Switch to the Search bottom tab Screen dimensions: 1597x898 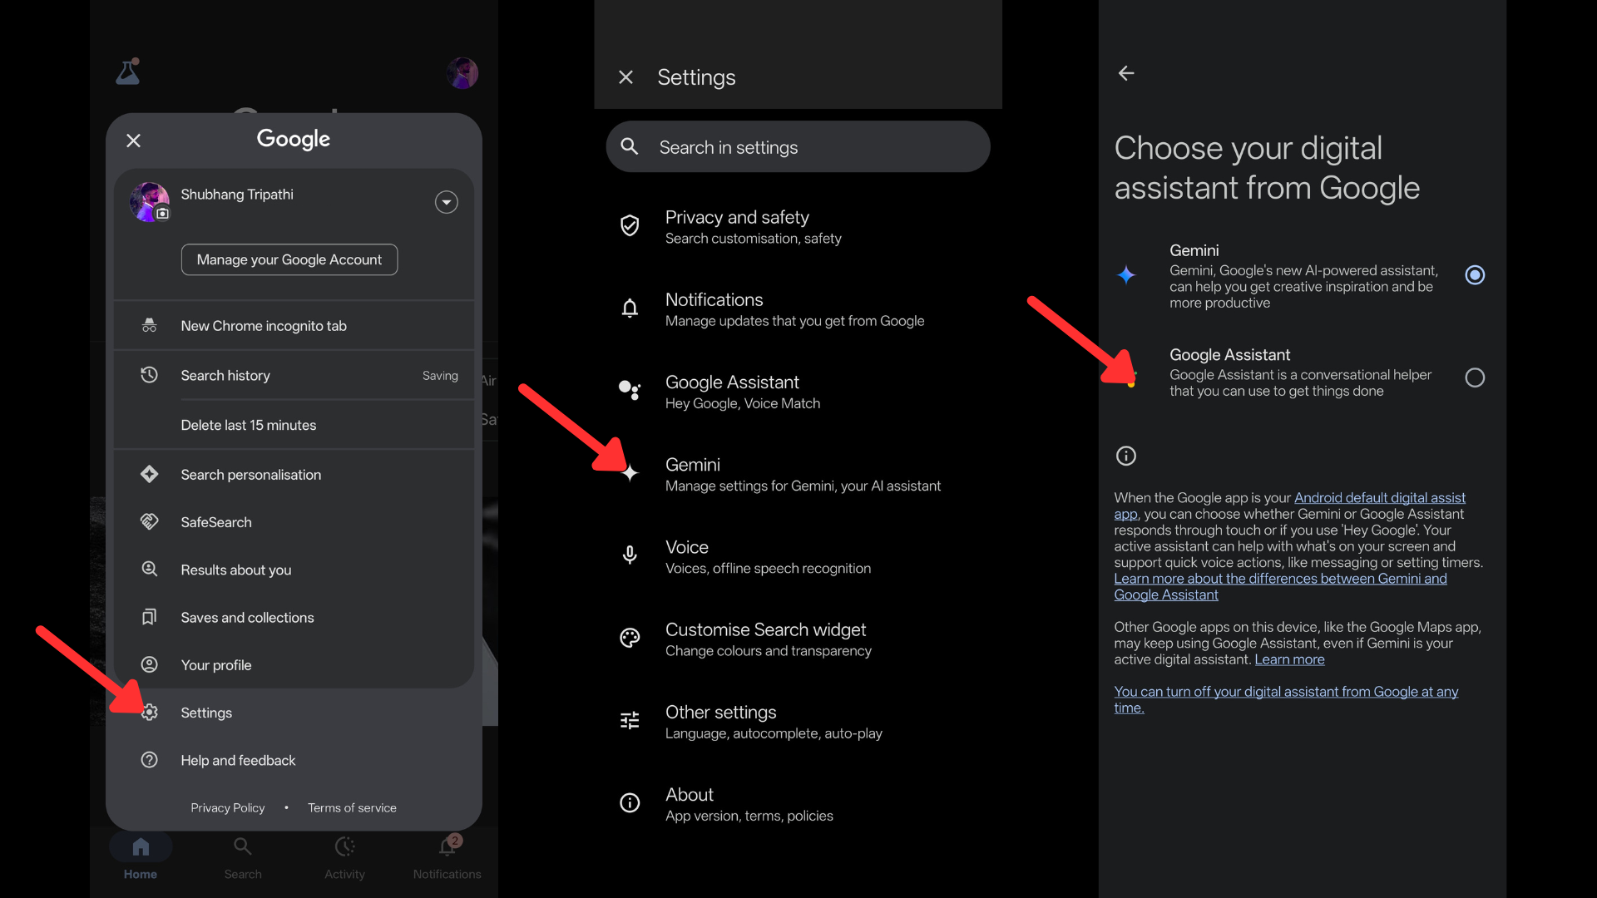pyautogui.click(x=243, y=858)
